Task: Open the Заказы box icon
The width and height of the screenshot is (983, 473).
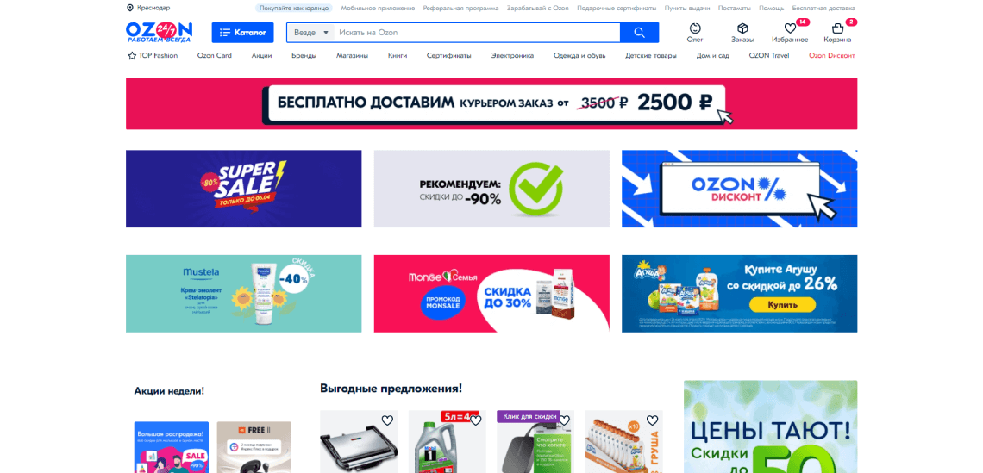Action: click(x=742, y=28)
